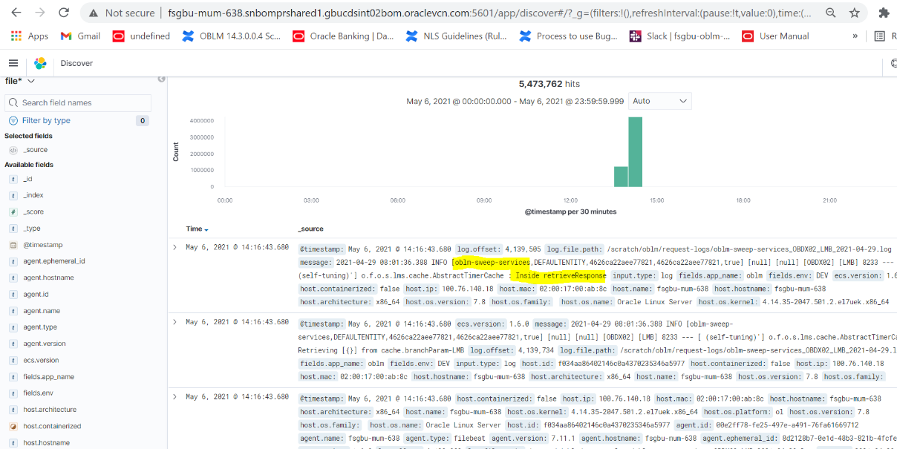
Task: Reload the page with browser refresh icon
Action: [x=64, y=13]
